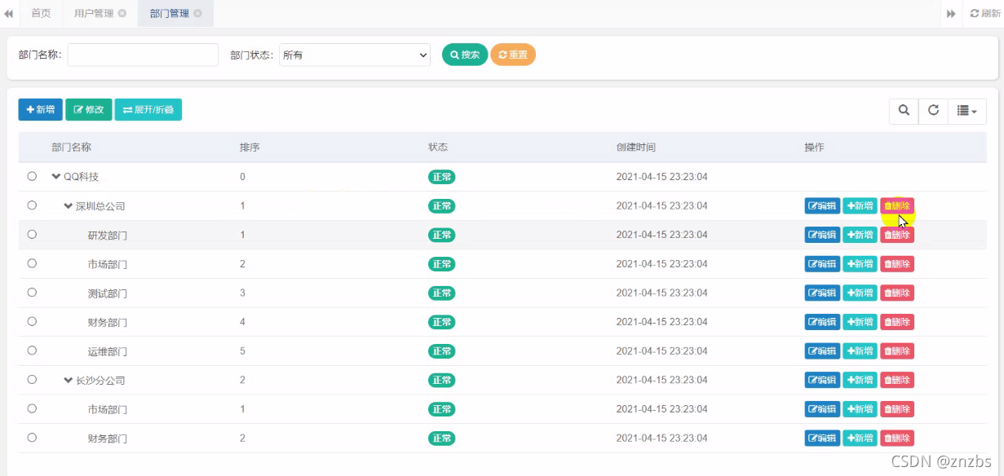The height and width of the screenshot is (476, 1004).
Task: Select the radio button for 长沙分公司
Action: 32,379
